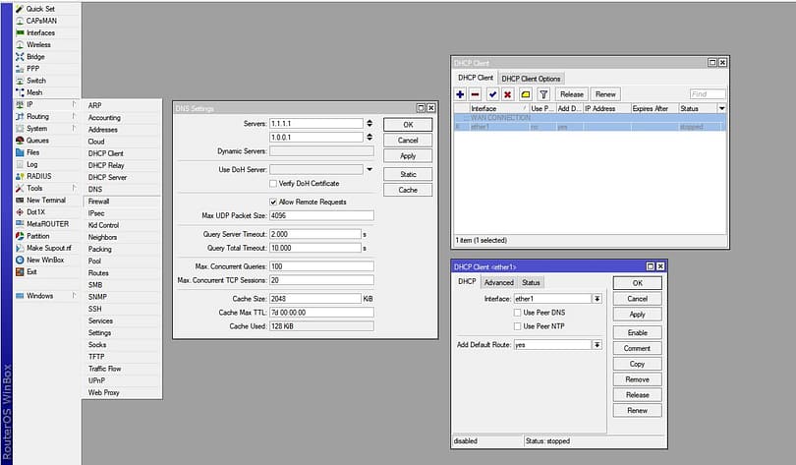Image resolution: width=796 pixels, height=465 pixels.
Task: Open the Mesh sidebar icon
Action: [x=20, y=92]
